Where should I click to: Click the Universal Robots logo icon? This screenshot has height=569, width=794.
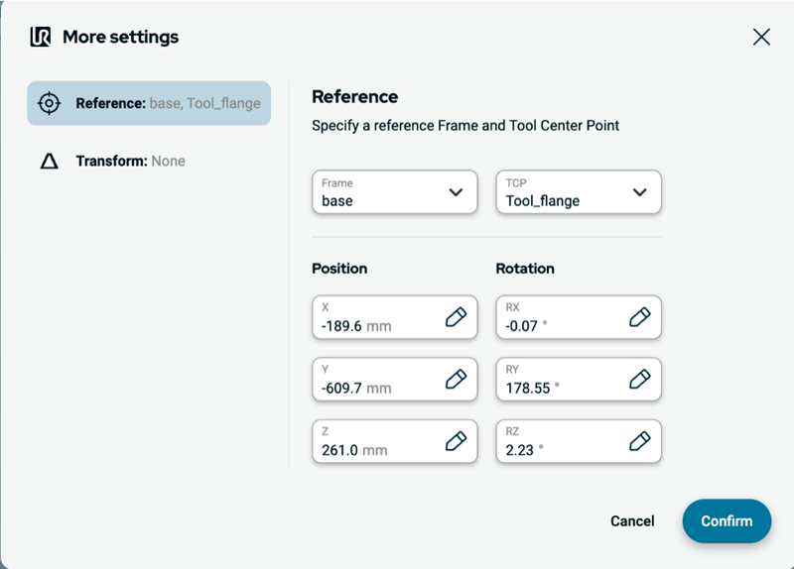41,38
